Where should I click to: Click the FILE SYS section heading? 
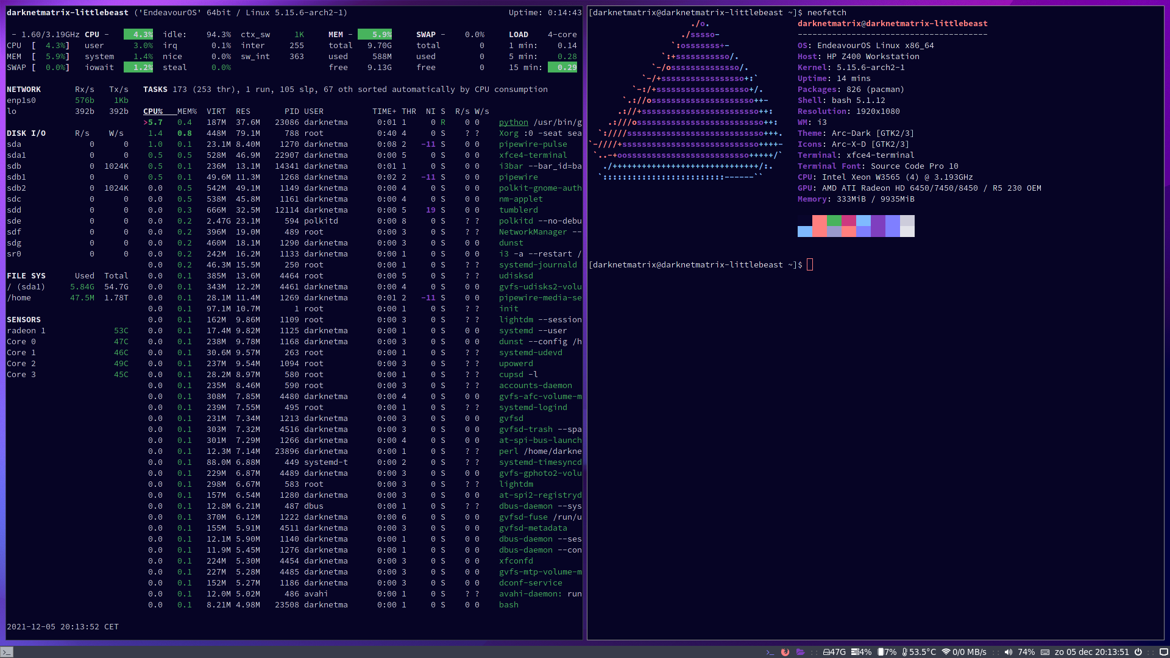click(x=26, y=276)
